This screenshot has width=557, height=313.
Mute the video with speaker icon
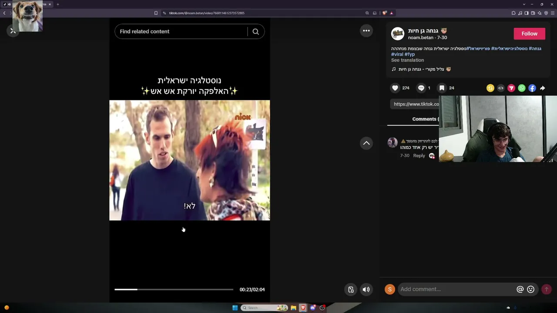point(366,290)
